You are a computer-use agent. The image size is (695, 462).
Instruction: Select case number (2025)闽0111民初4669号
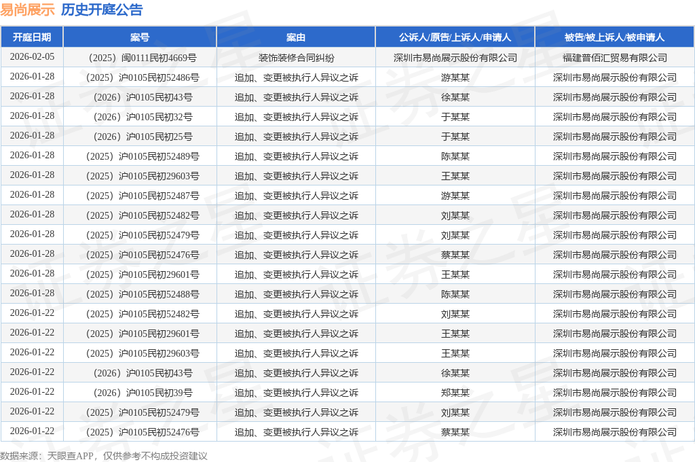(x=140, y=58)
